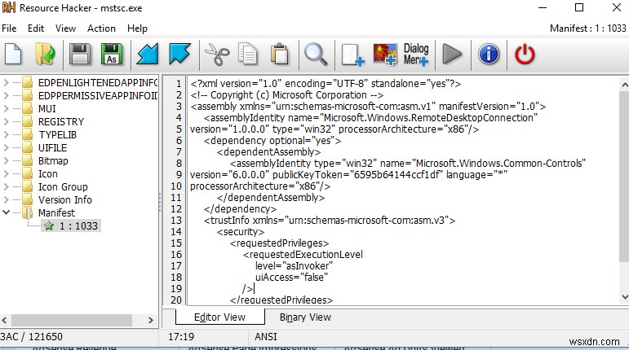Copy using the two-pages icon

click(x=247, y=54)
